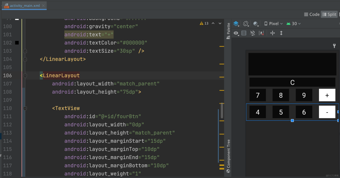Viewport: 340px width, 178px height.
Task: Click the toggle width arrows icon
Action: (273, 33)
